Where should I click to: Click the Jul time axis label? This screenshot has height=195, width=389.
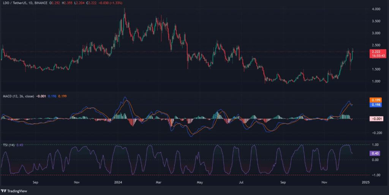pos(241,182)
